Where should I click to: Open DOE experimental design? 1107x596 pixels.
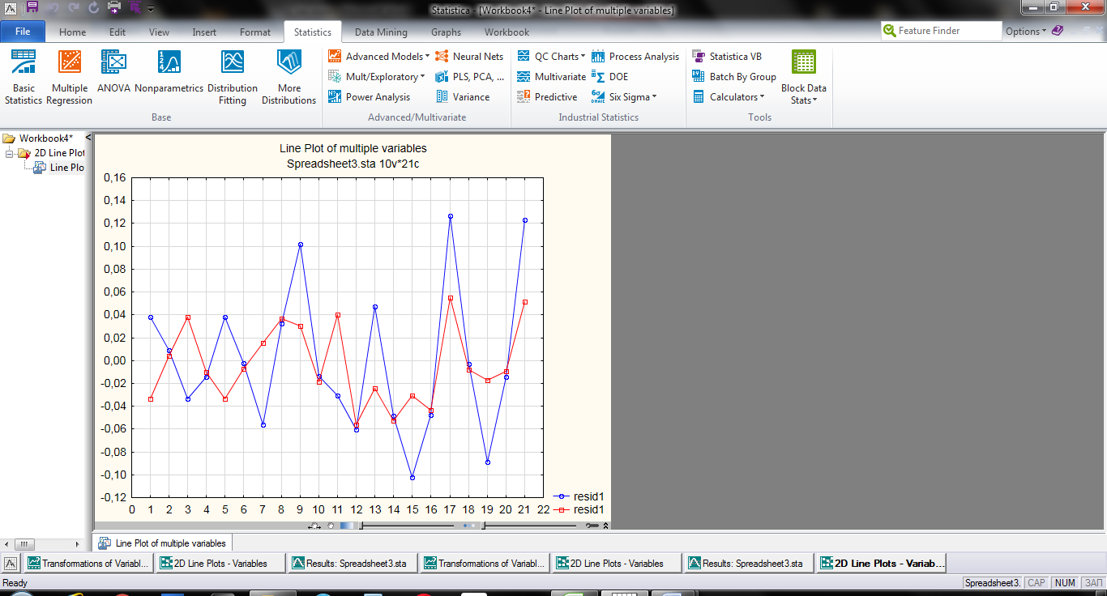point(609,77)
